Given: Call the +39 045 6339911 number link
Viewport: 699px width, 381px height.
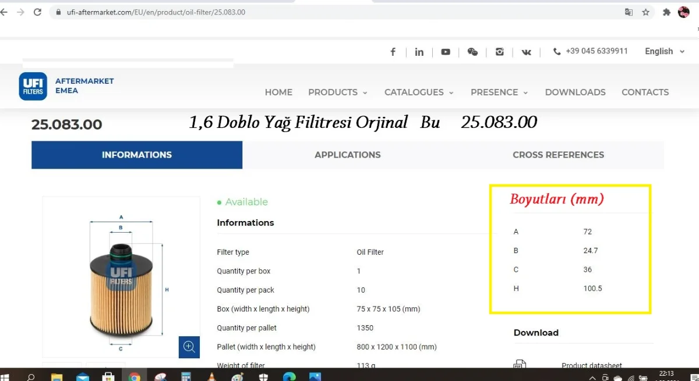Looking at the screenshot, I should pos(596,51).
